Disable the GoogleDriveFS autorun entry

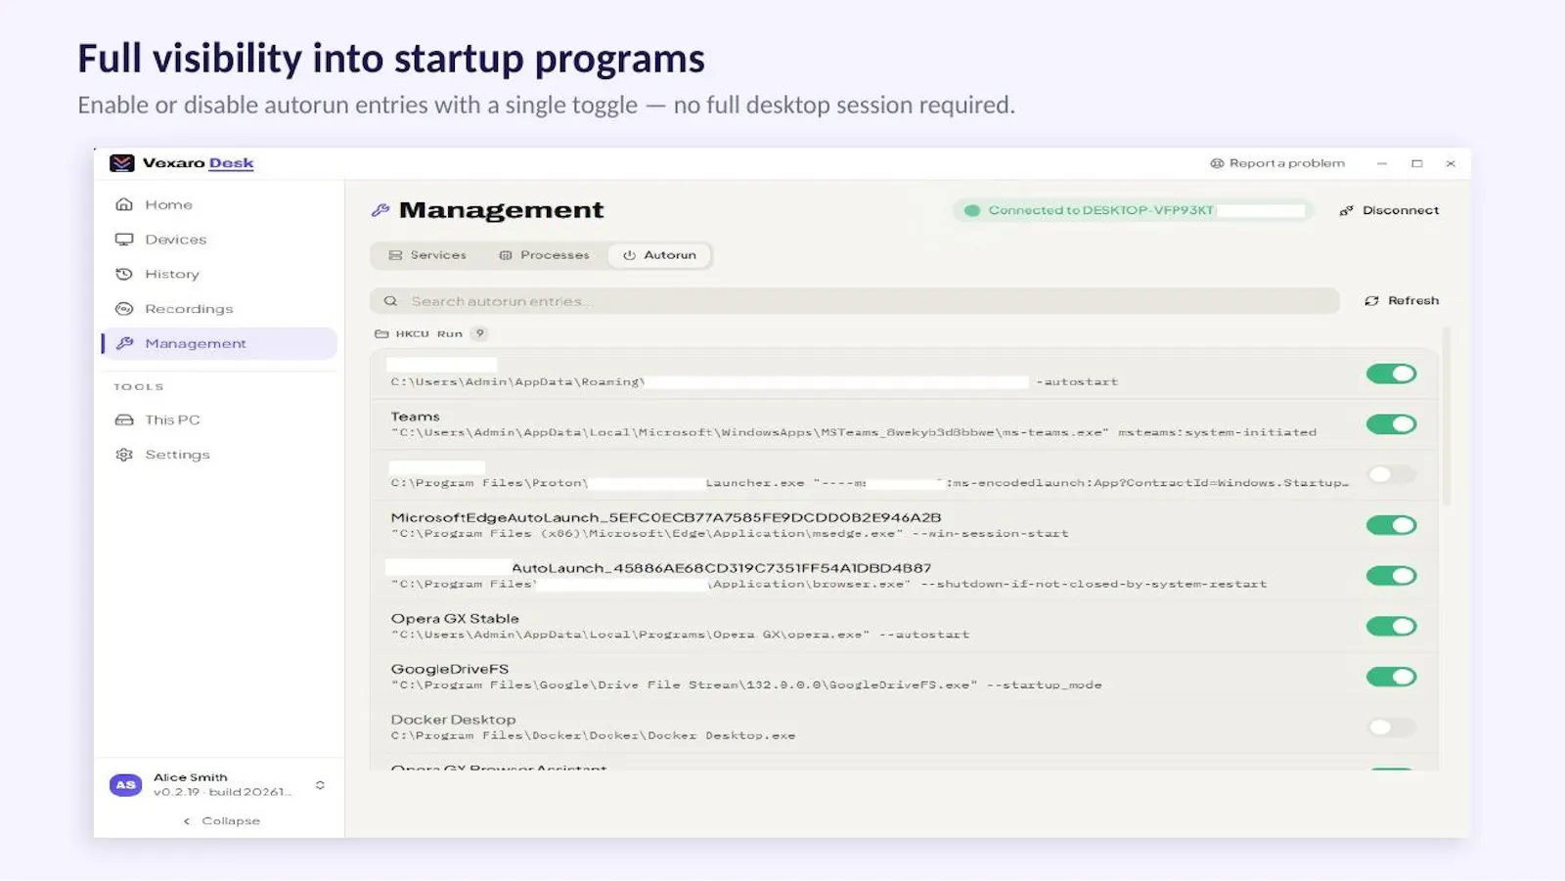click(1391, 677)
